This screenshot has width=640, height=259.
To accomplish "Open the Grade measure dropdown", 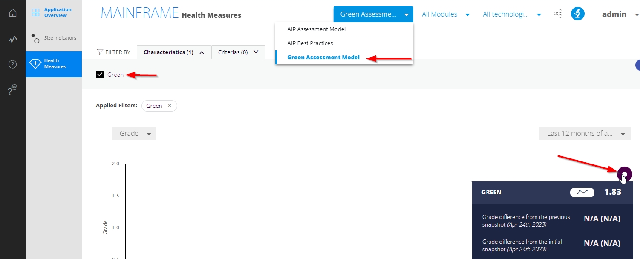I will pyautogui.click(x=134, y=133).
